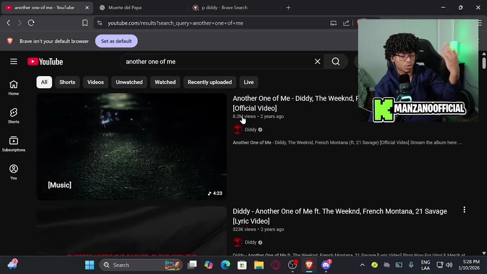Click Diddy channel avatar of Official Video

237,129
